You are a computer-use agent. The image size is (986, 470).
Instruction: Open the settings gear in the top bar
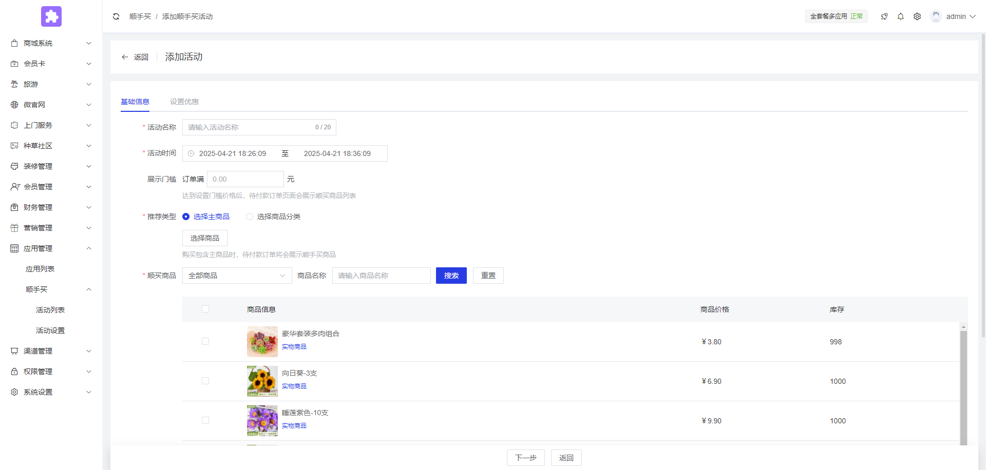pyautogui.click(x=917, y=16)
